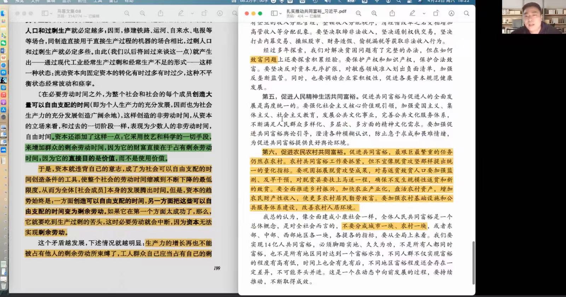Expand highlight color dropdown in right window
Viewport: 566px width, 297px height.
pyautogui.click(x=424, y=13)
